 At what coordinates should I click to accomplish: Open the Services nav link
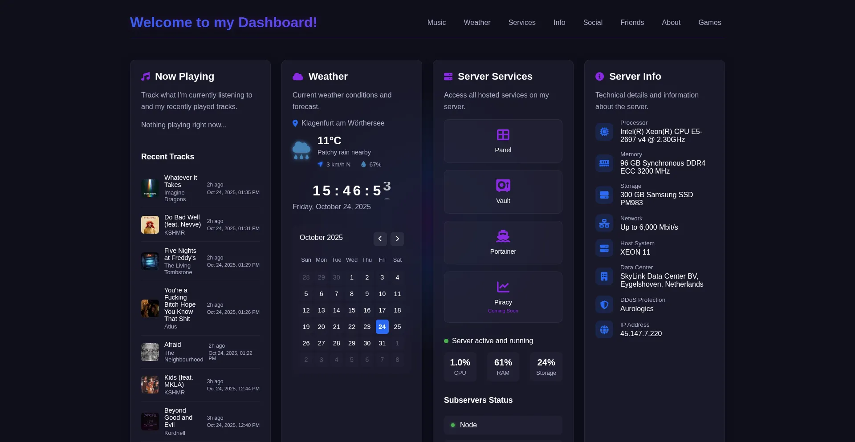click(x=521, y=23)
